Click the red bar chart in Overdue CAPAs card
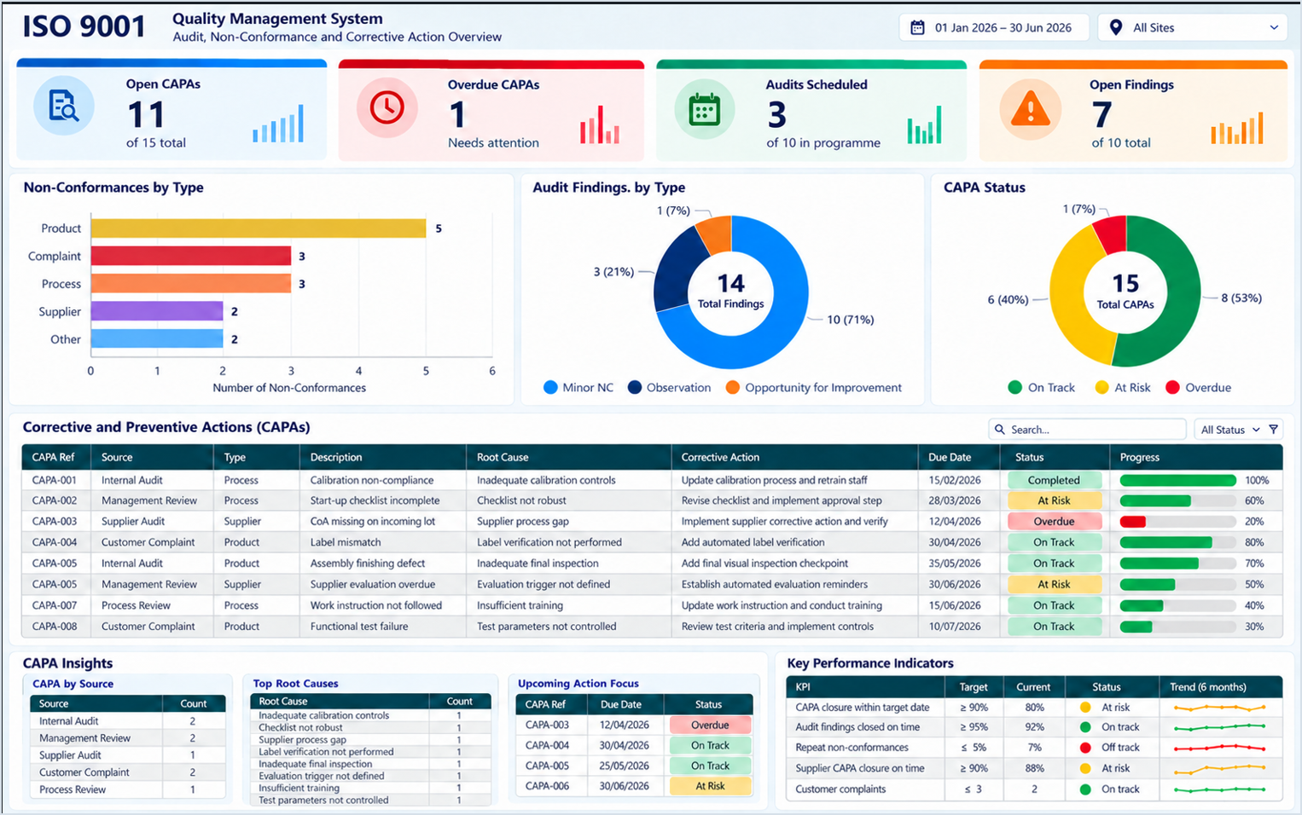Viewport: 1302px width, 815px height. pyautogui.click(x=600, y=124)
